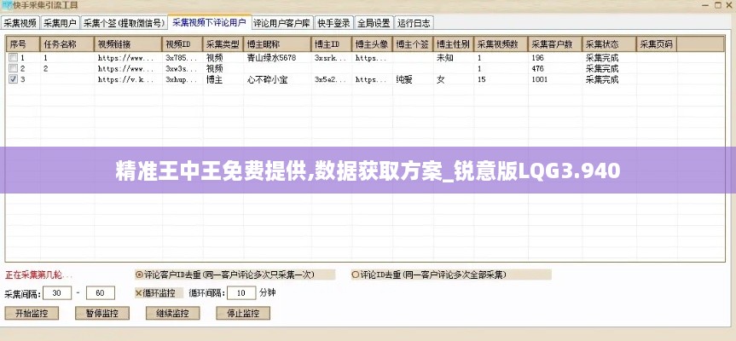Image resolution: width=736 pixels, height=341 pixels.
Task: Sort by the 博主头像 column header
Action: 372,44
